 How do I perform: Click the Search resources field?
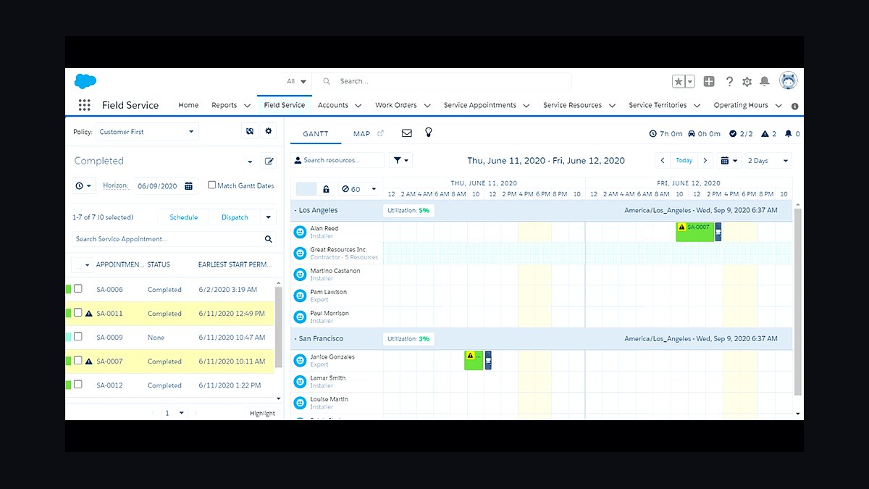337,160
